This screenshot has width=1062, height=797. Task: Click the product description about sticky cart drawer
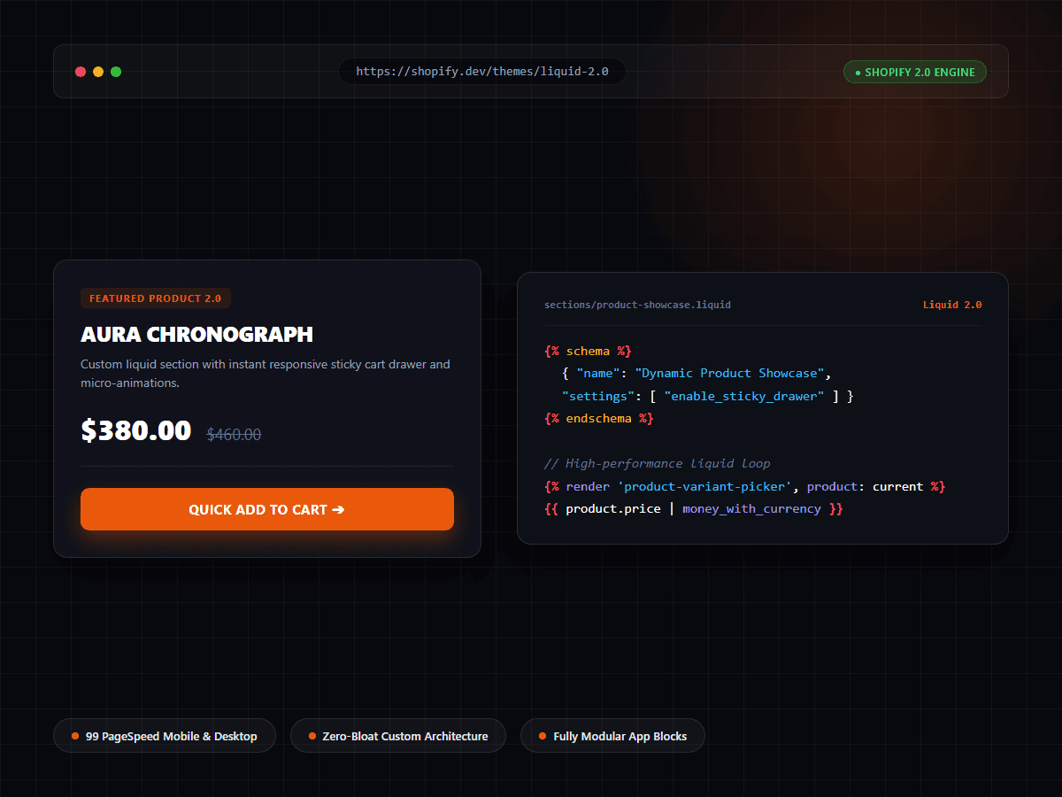pyautogui.click(x=265, y=374)
